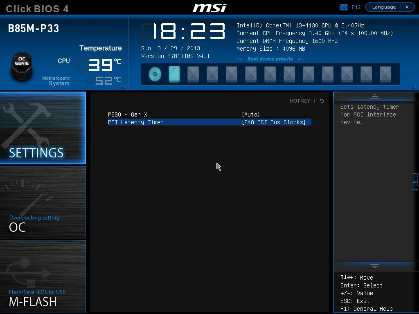The height and width of the screenshot is (314, 419).
Task: Click the '+/-: Value' key hint
Action: click(x=356, y=293)
